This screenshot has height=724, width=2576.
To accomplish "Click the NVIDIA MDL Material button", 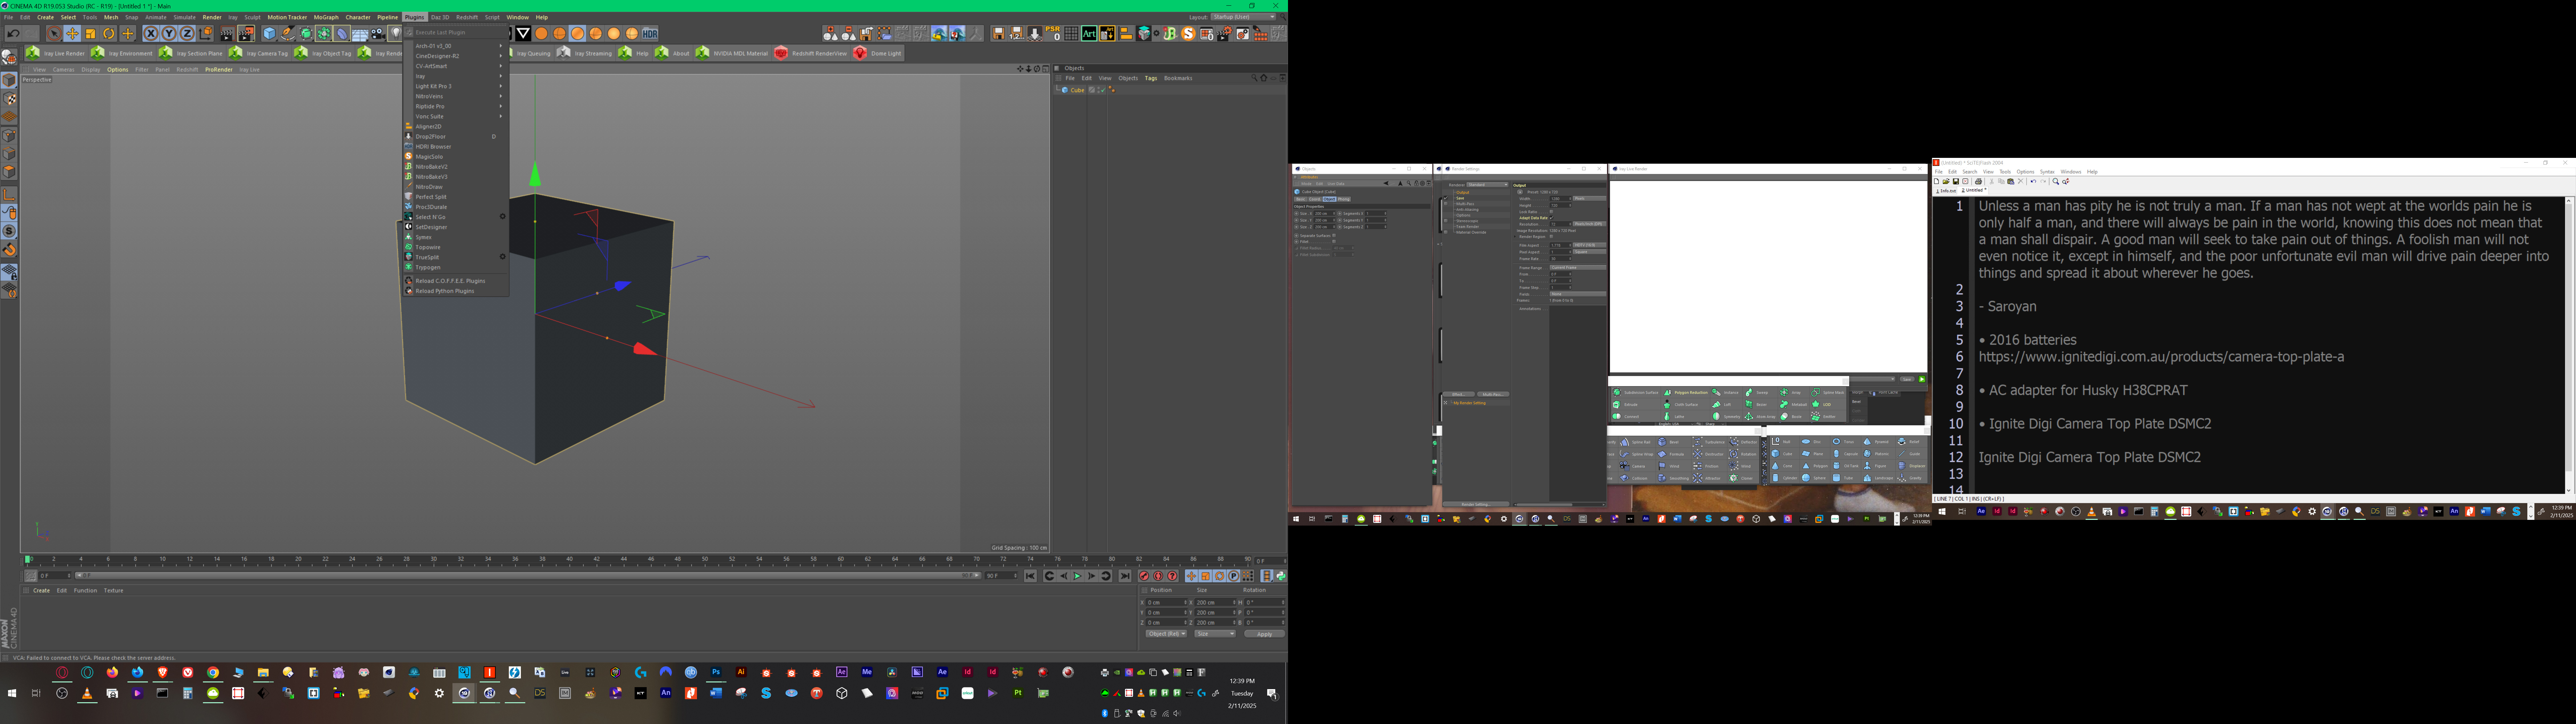I will pyautogui.click(x=732, y=53).
